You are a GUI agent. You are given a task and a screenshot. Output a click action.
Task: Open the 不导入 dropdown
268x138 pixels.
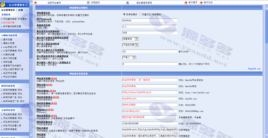[129, 57]
